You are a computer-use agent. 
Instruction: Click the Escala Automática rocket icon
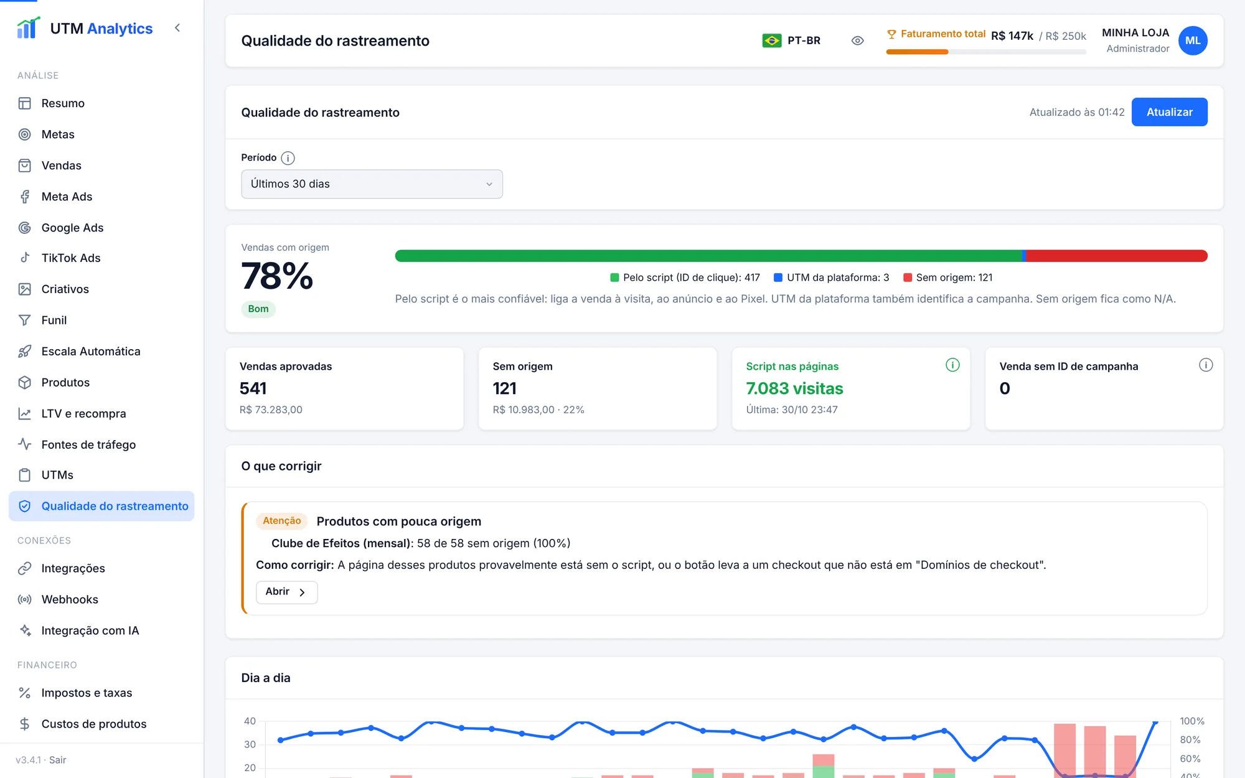point(25,351)
